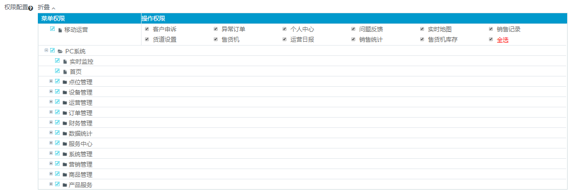Screen dimensions: 573x195
Task: Collapse the permissions panel via 折叠
Action: [46, 7]
